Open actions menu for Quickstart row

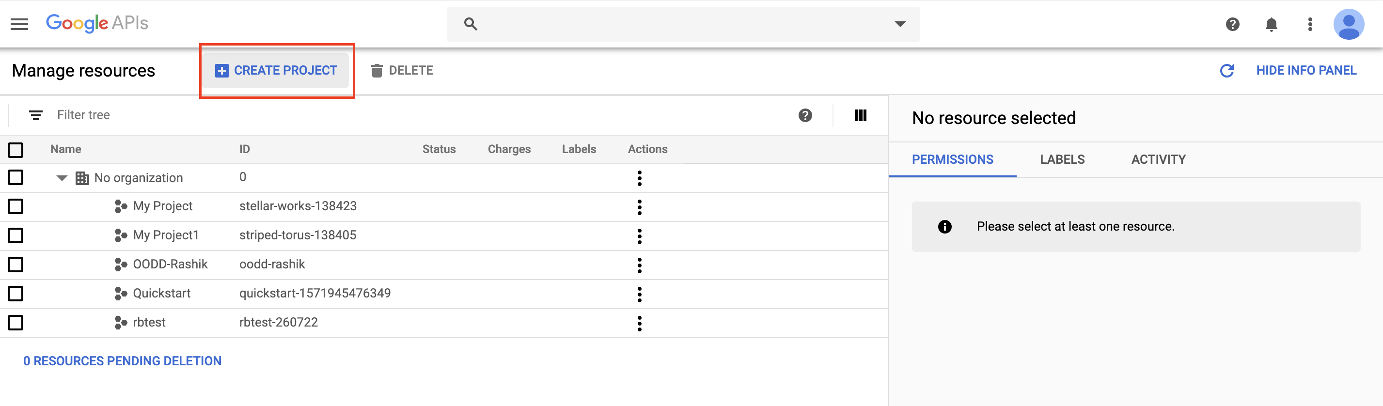[639, 294]
